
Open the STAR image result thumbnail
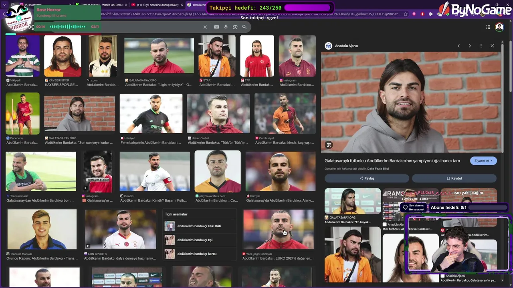pos(217,56)
